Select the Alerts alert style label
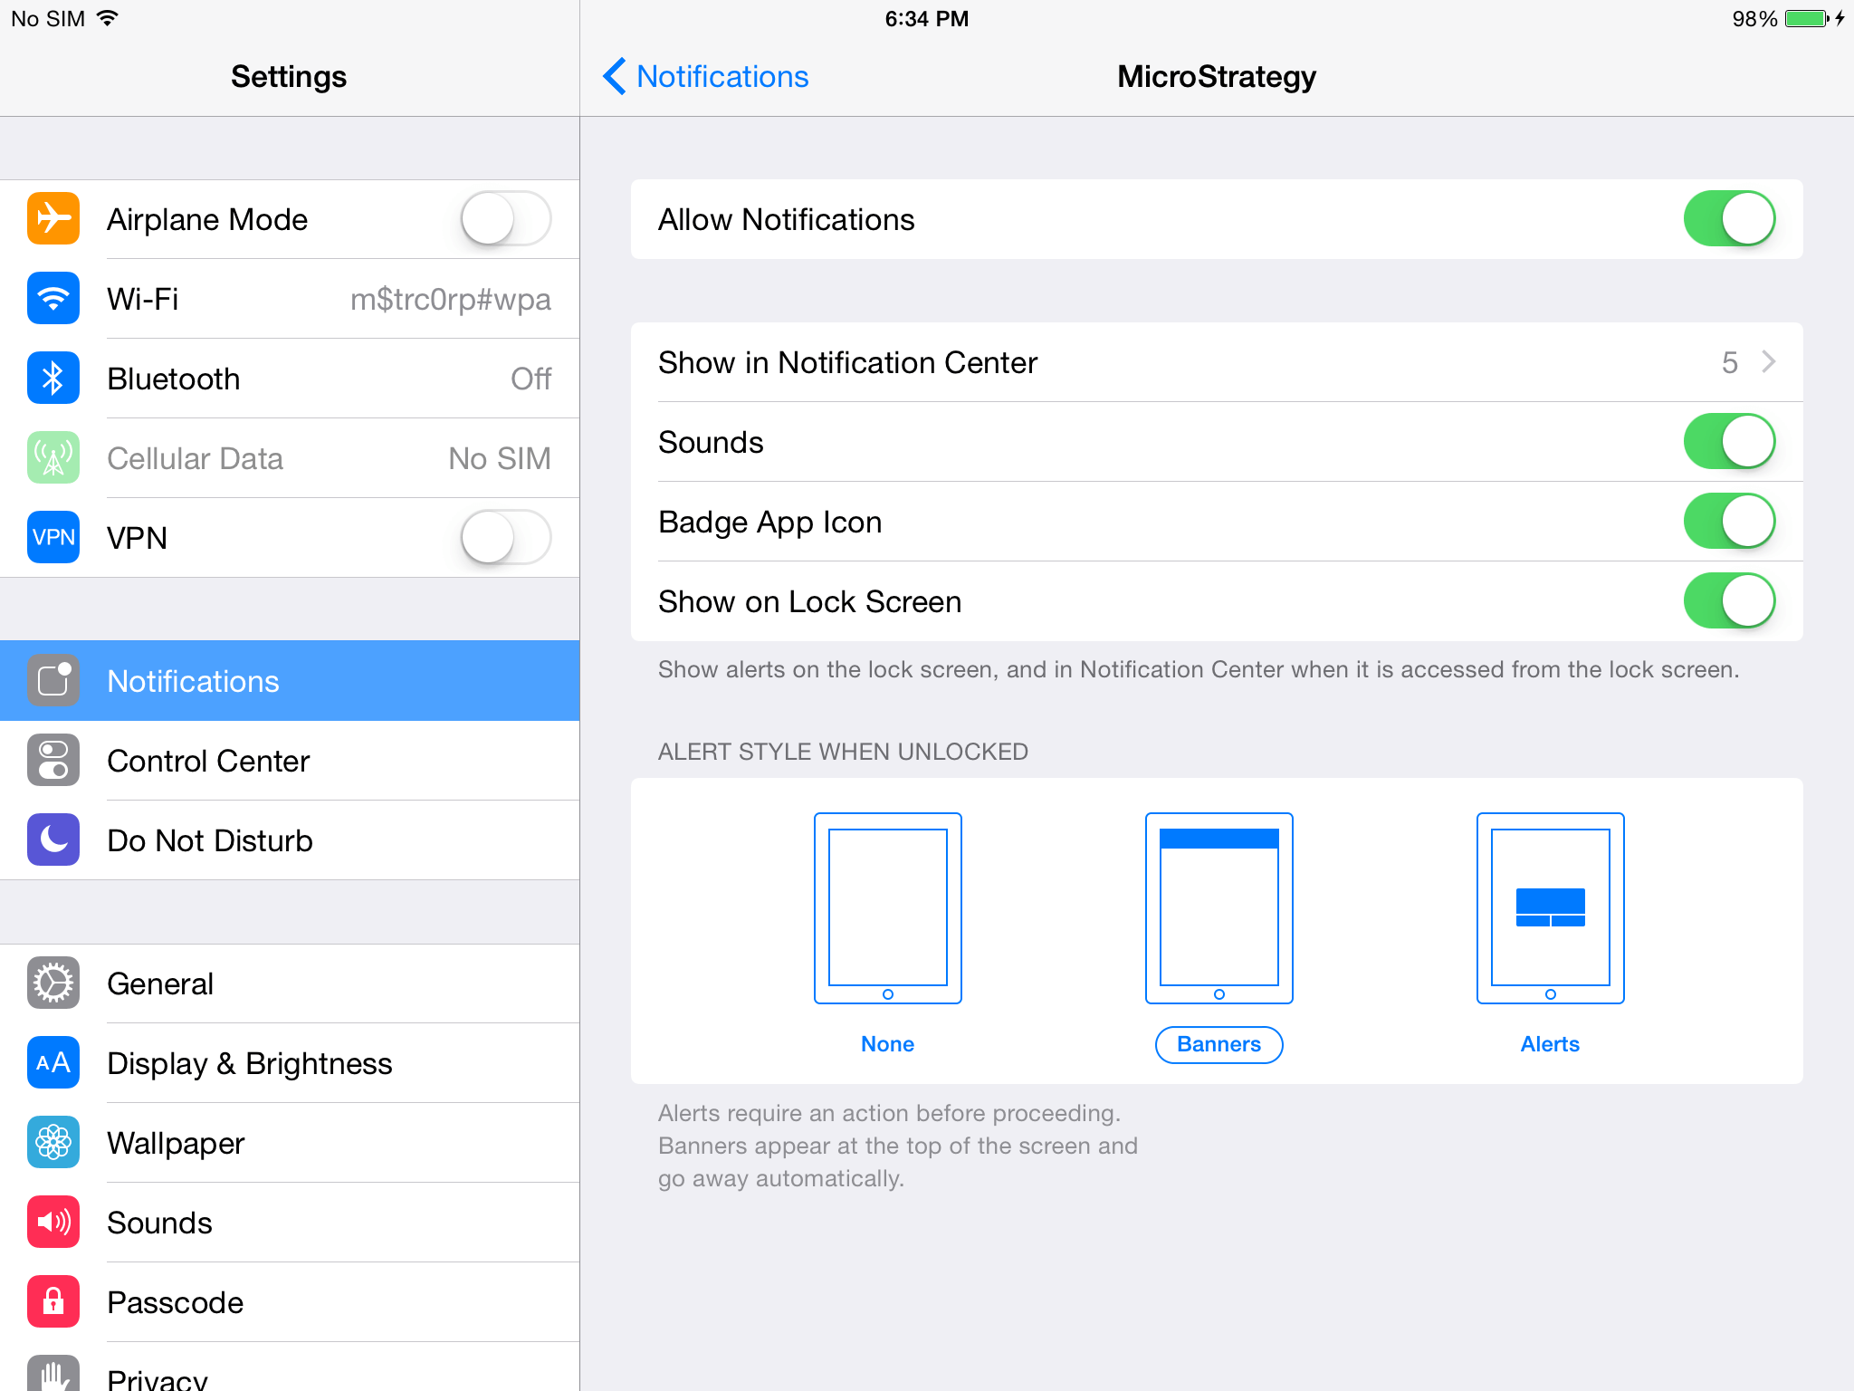Viewport: 1854px width, 1391px height. click(1550, 1044)
